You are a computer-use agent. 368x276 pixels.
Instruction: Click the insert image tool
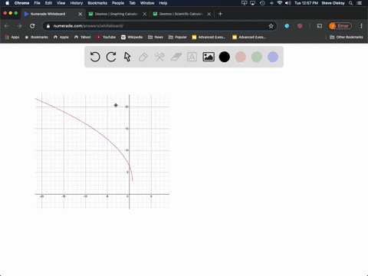pos(209,57)
